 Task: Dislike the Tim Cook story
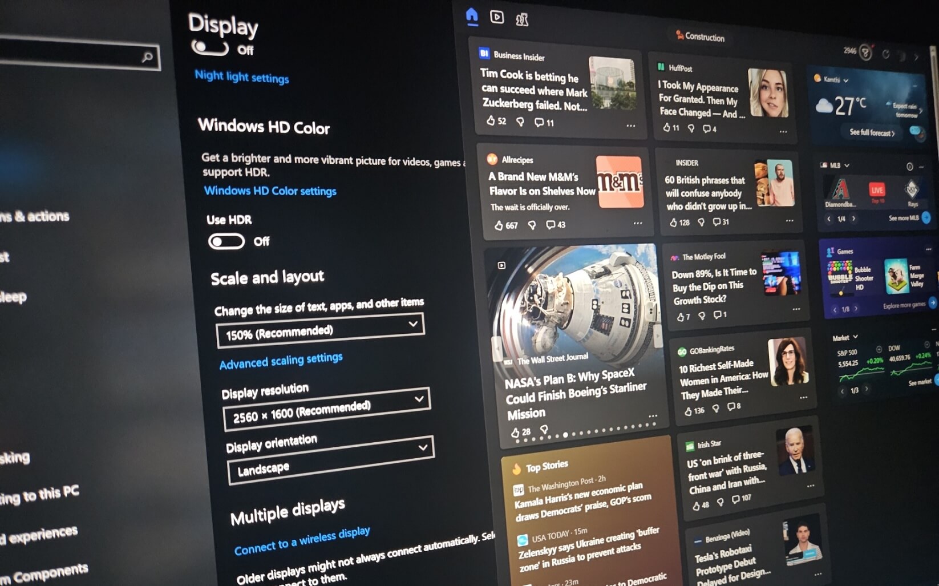click(x=520, y=122)
